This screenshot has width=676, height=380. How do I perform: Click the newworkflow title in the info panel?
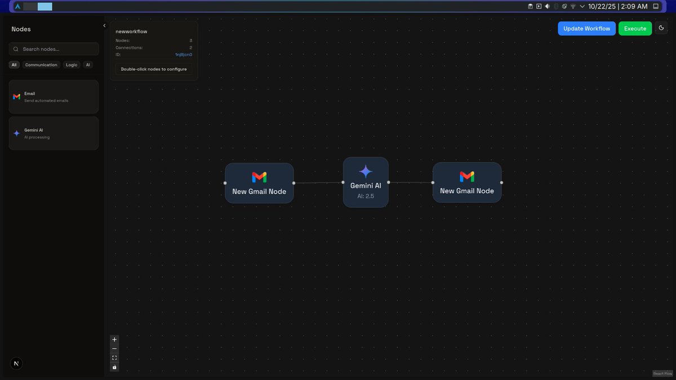pyautogui.click(x=131, y=32)
